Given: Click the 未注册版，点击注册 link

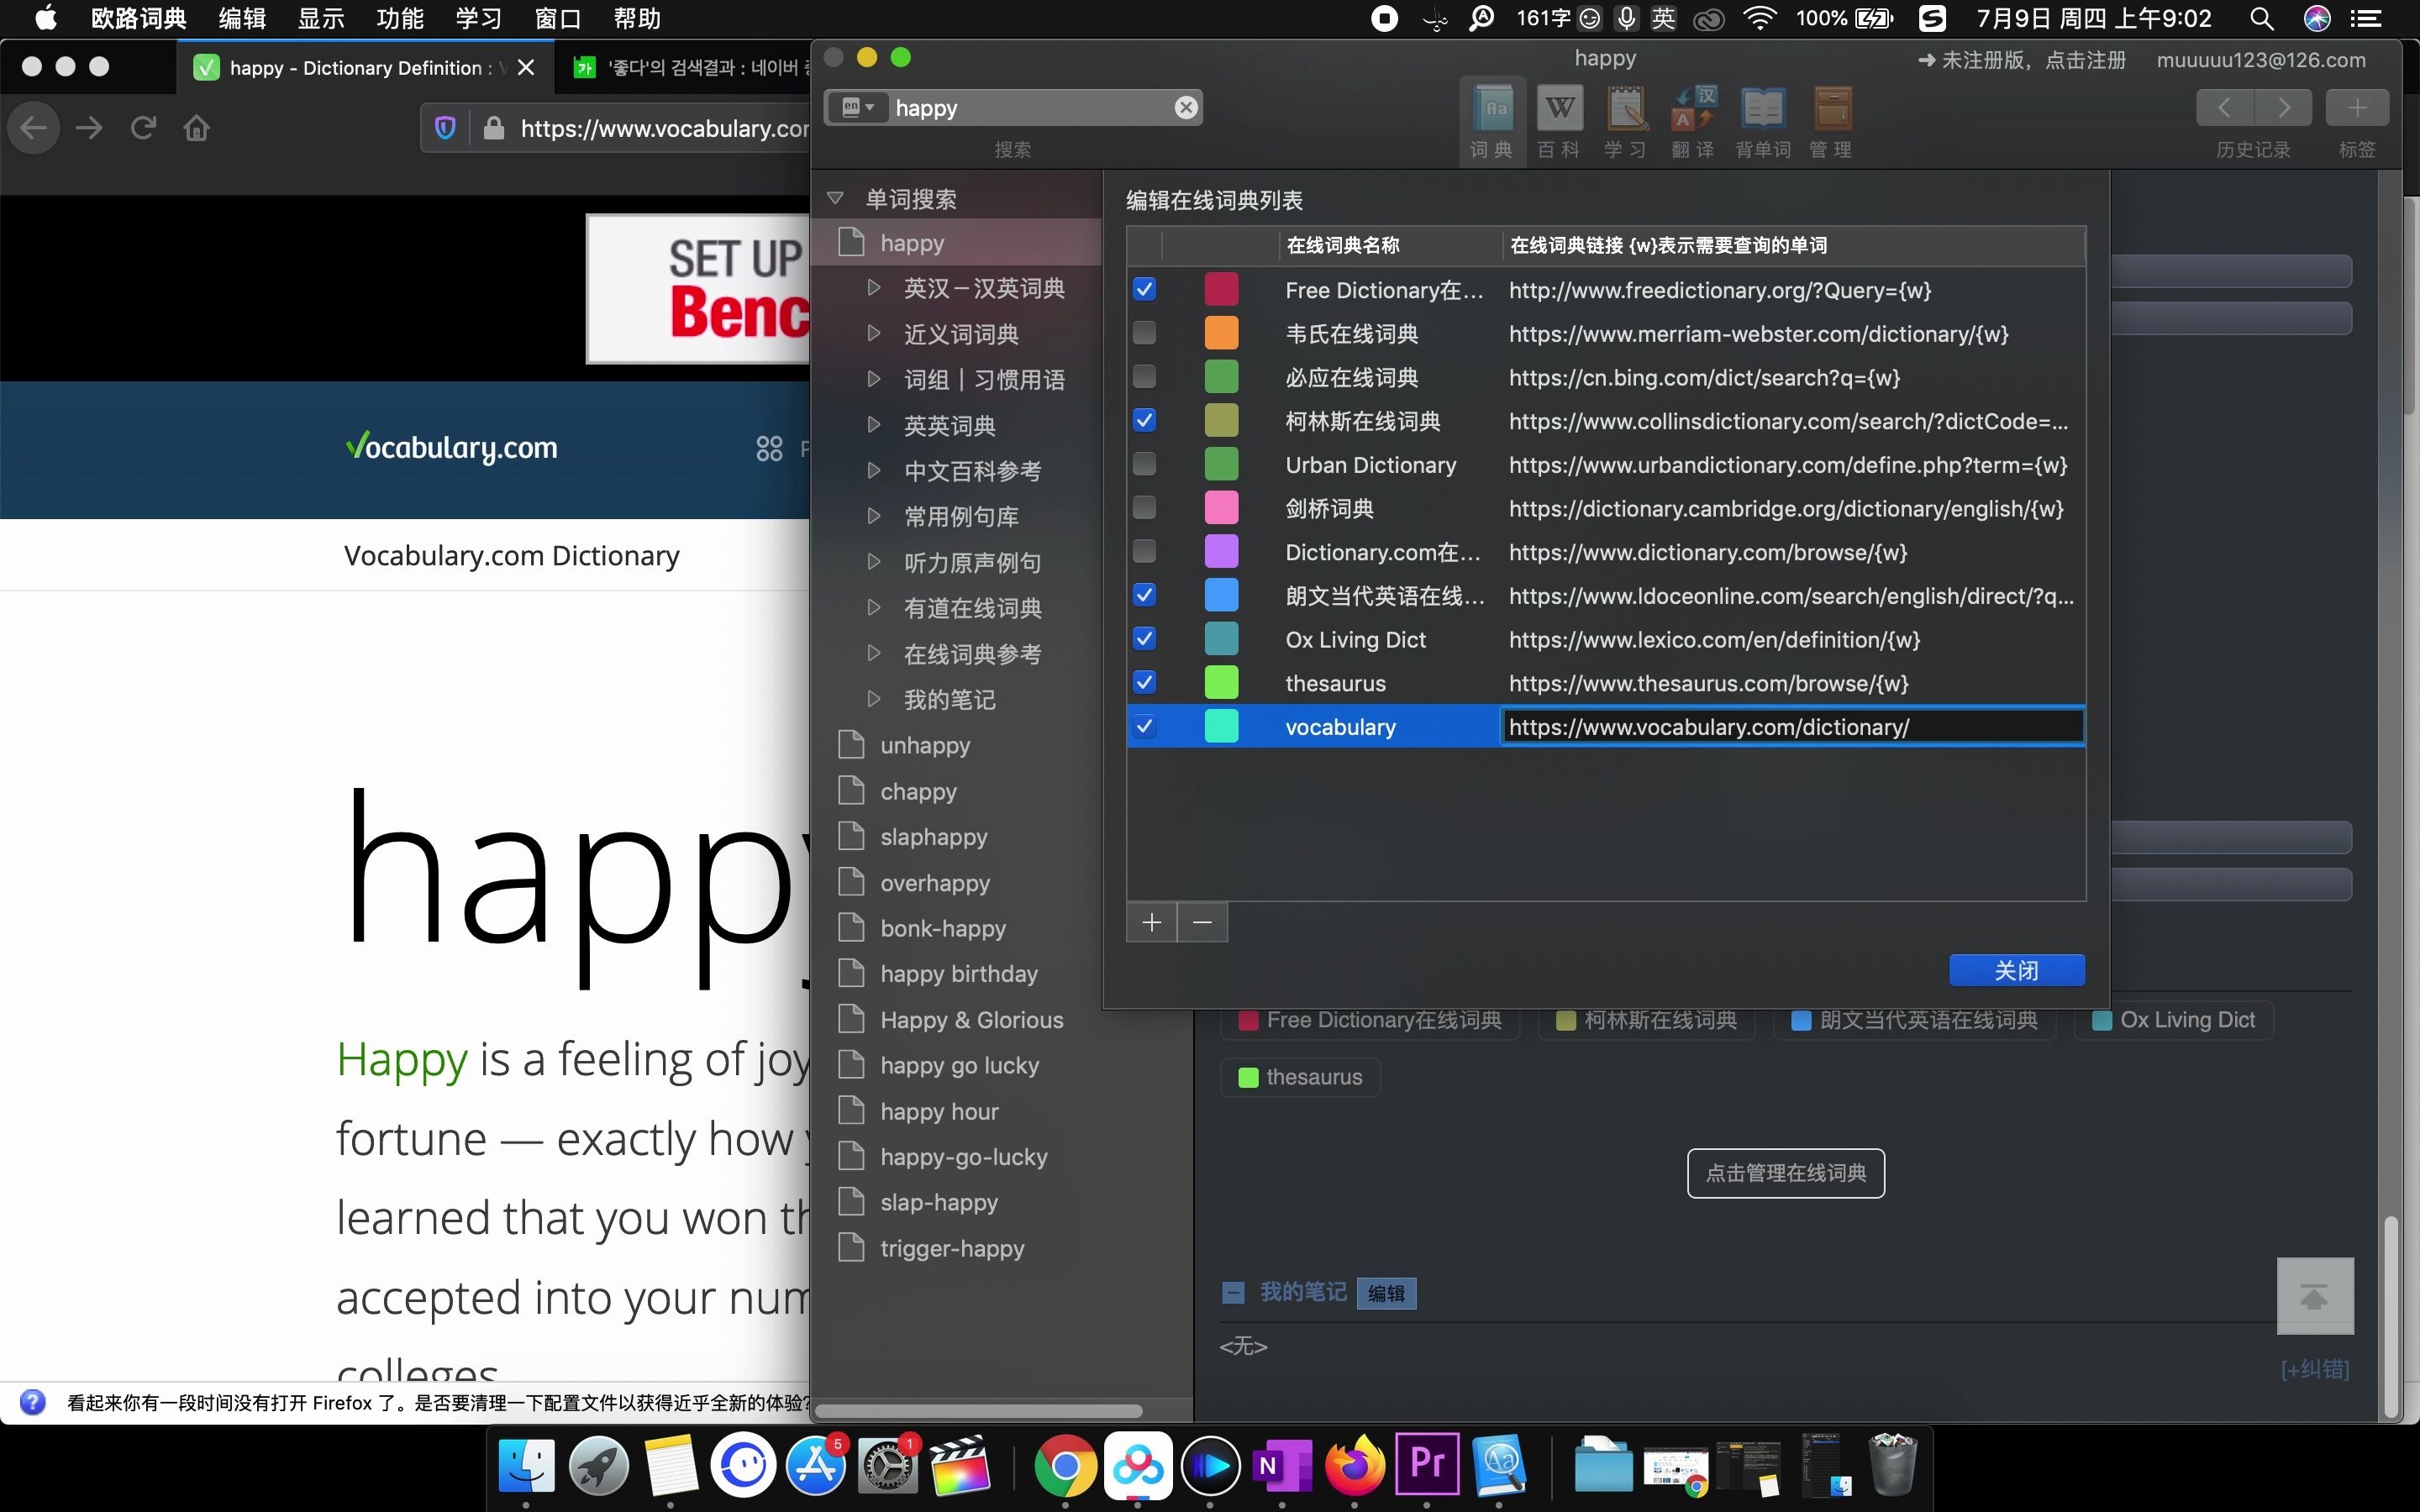Looking at the screenshot, I should (2022, 60).
